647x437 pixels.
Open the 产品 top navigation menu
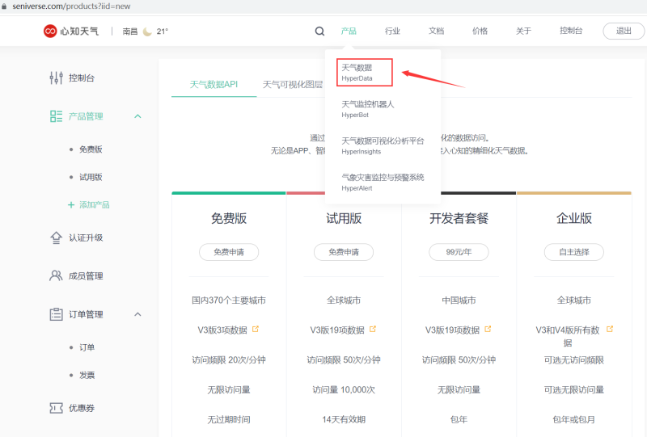(x=349, y=32)
